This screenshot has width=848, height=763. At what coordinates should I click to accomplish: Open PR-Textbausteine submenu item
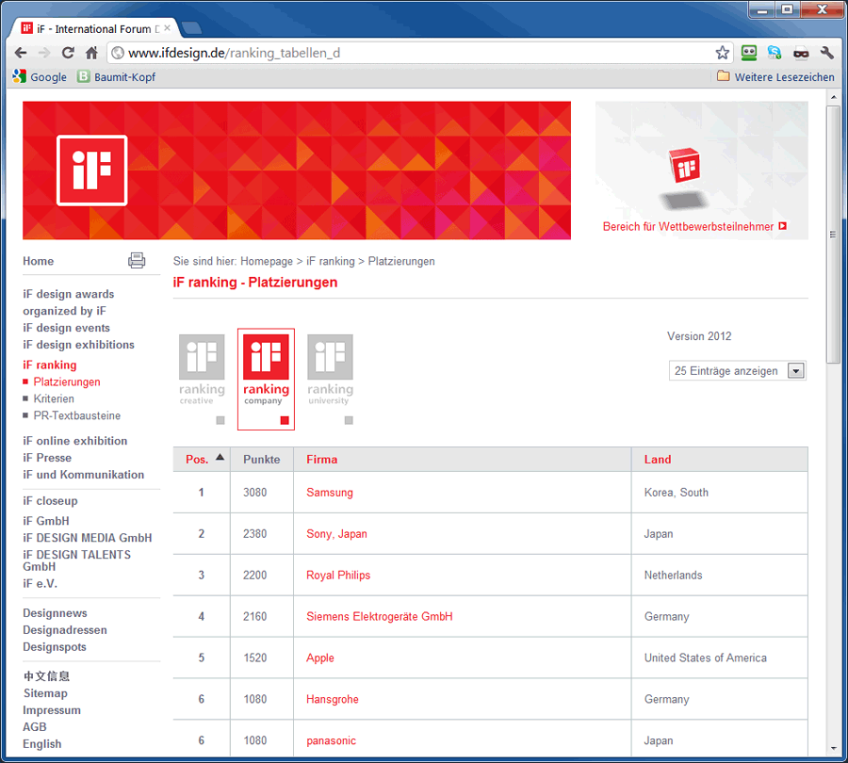click(x=77, y=415)
